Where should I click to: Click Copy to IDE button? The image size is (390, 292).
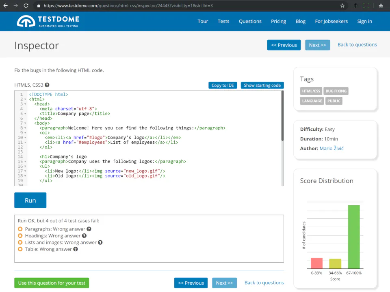223,85
